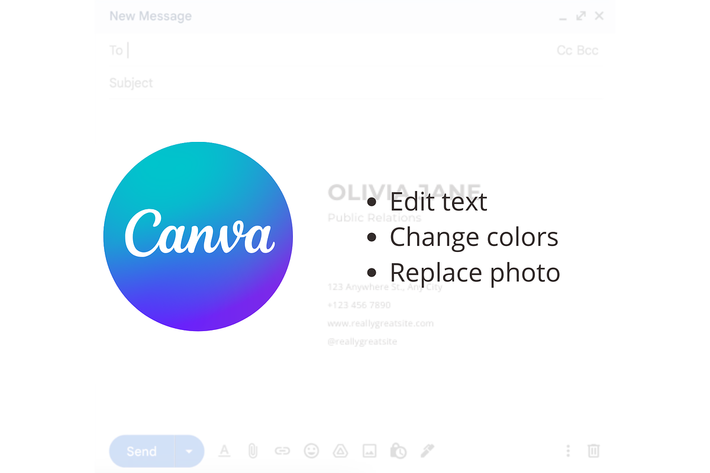
Task: Discard the draft using the trash icon
Action: coord(593,451)
